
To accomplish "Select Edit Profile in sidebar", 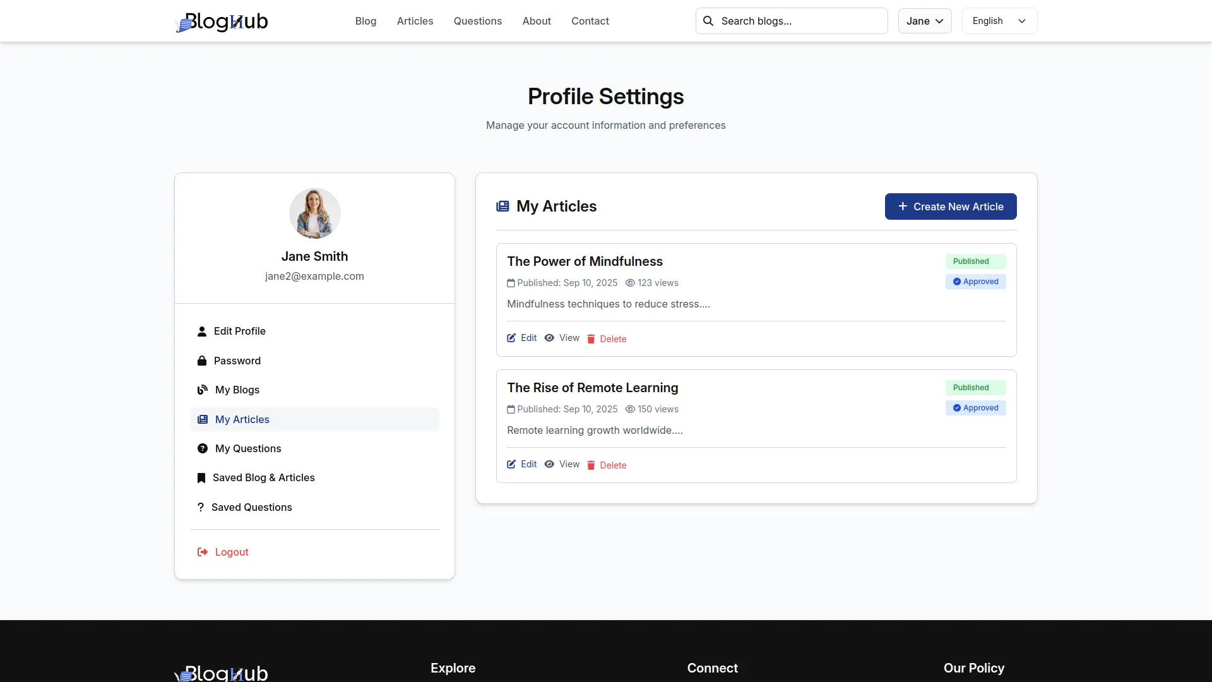I will (x=239, y=332).
